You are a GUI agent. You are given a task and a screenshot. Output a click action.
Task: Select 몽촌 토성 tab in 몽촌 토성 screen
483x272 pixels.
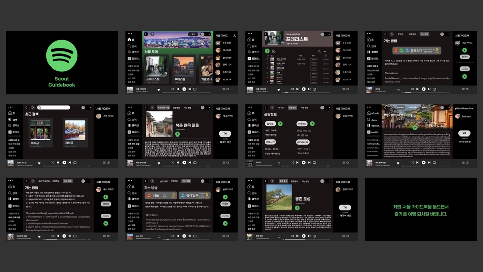coord(283,181)
